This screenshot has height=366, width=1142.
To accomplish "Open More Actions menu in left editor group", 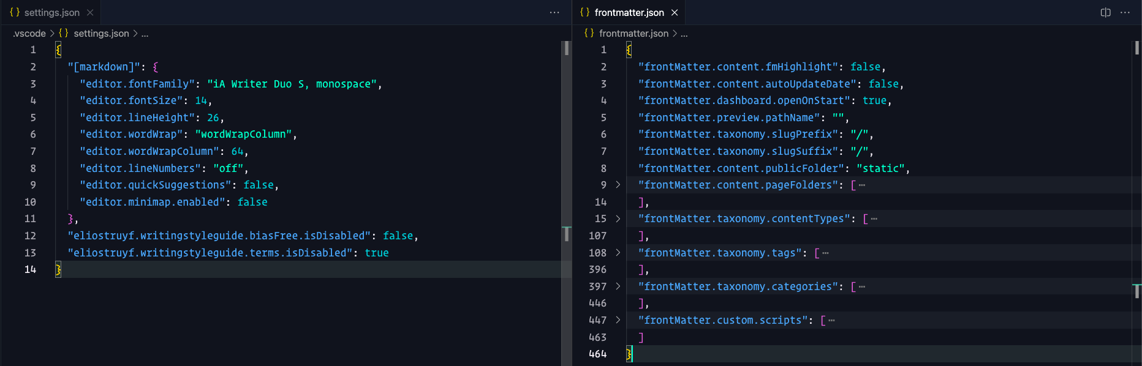I will coord(554,12).
